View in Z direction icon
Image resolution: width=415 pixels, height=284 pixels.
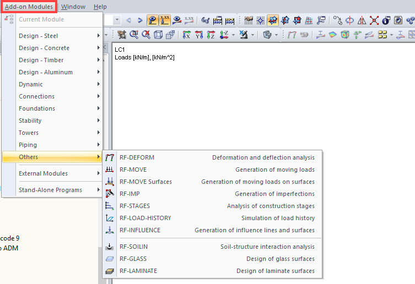point(211,35)
